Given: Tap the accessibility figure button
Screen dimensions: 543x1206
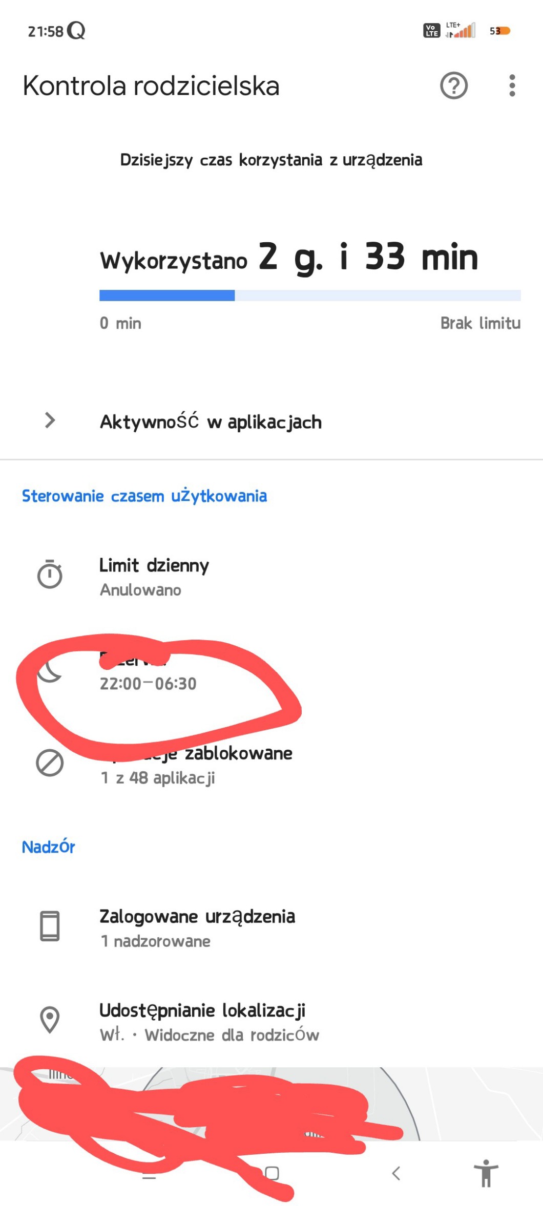Looking at the screenshot, I should 486,1173.
